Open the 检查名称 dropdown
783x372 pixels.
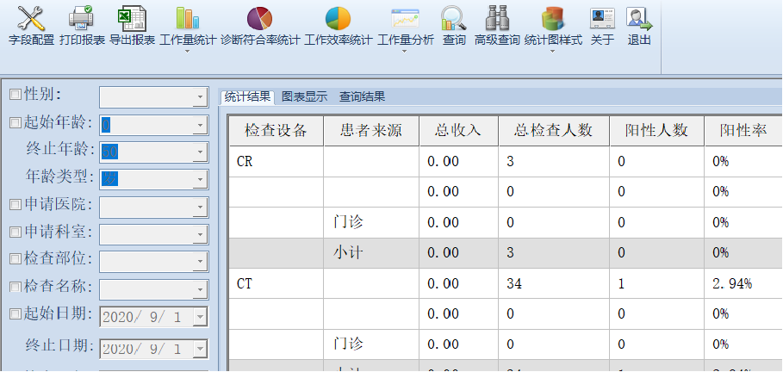point(200,289)
